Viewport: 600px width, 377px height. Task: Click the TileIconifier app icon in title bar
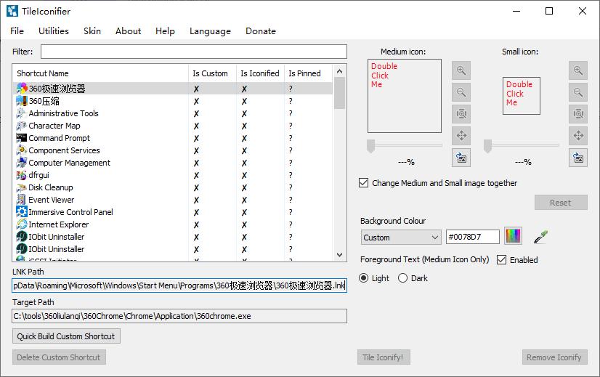point(12,11)
